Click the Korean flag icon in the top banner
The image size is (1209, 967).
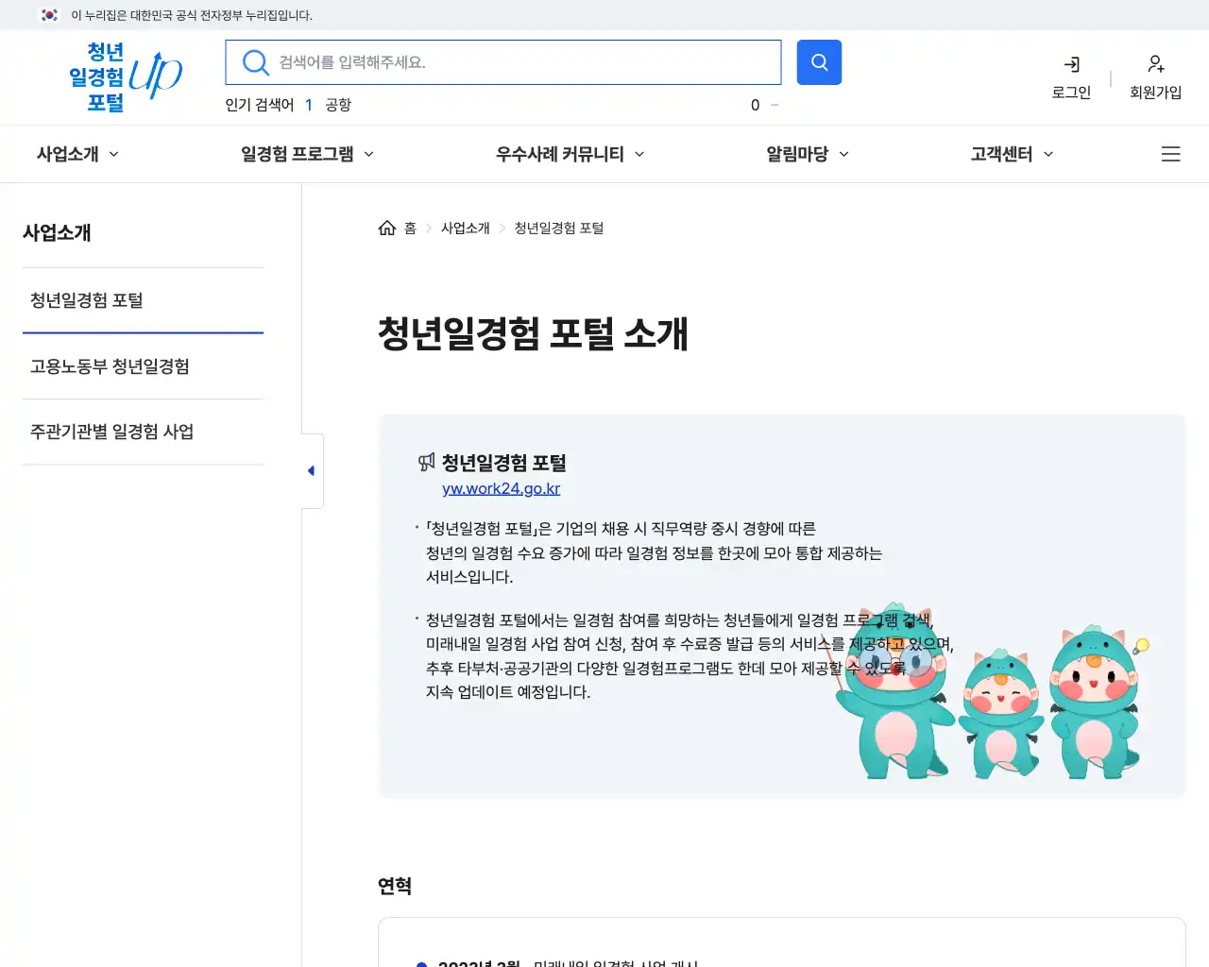(48, 15)
